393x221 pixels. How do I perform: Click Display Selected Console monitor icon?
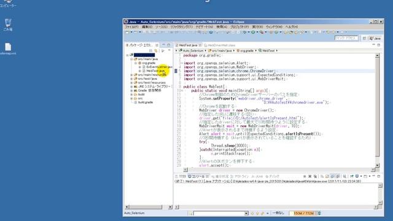coord(357,176)
